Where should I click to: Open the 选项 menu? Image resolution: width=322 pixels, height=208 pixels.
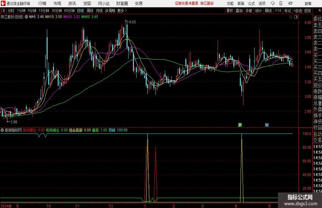[x=262, y=3]
